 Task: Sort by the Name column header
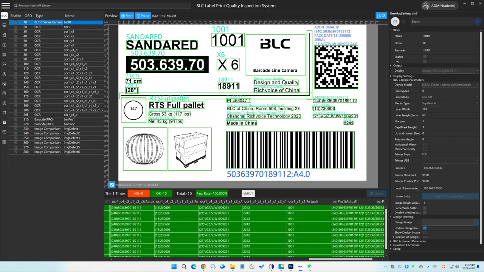70,16
